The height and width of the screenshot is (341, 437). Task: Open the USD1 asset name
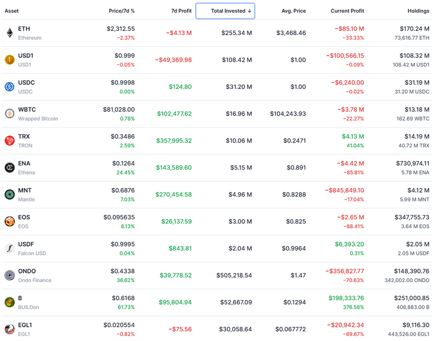pos(26,56)
